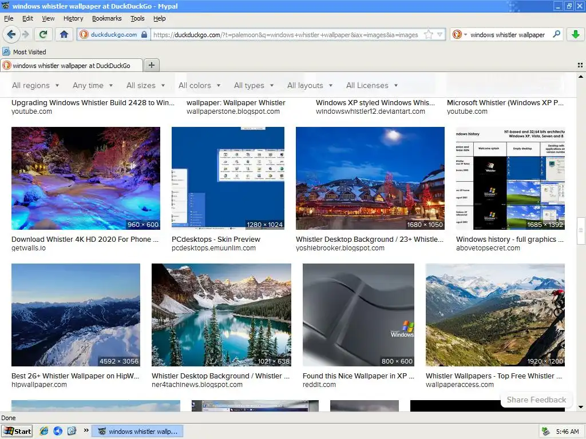
Task: Go to the Home page
Action: 64,35
